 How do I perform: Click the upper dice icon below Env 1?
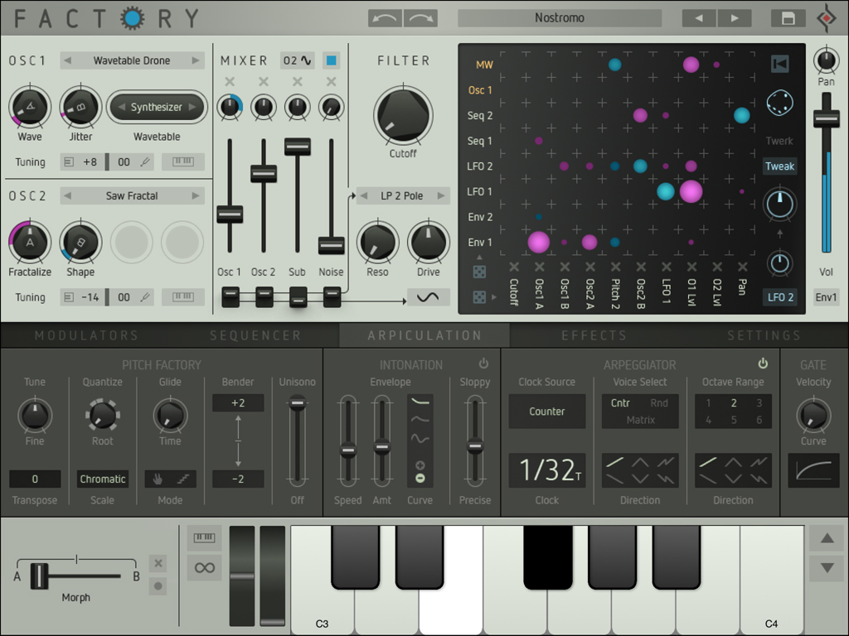click(479, 272)
